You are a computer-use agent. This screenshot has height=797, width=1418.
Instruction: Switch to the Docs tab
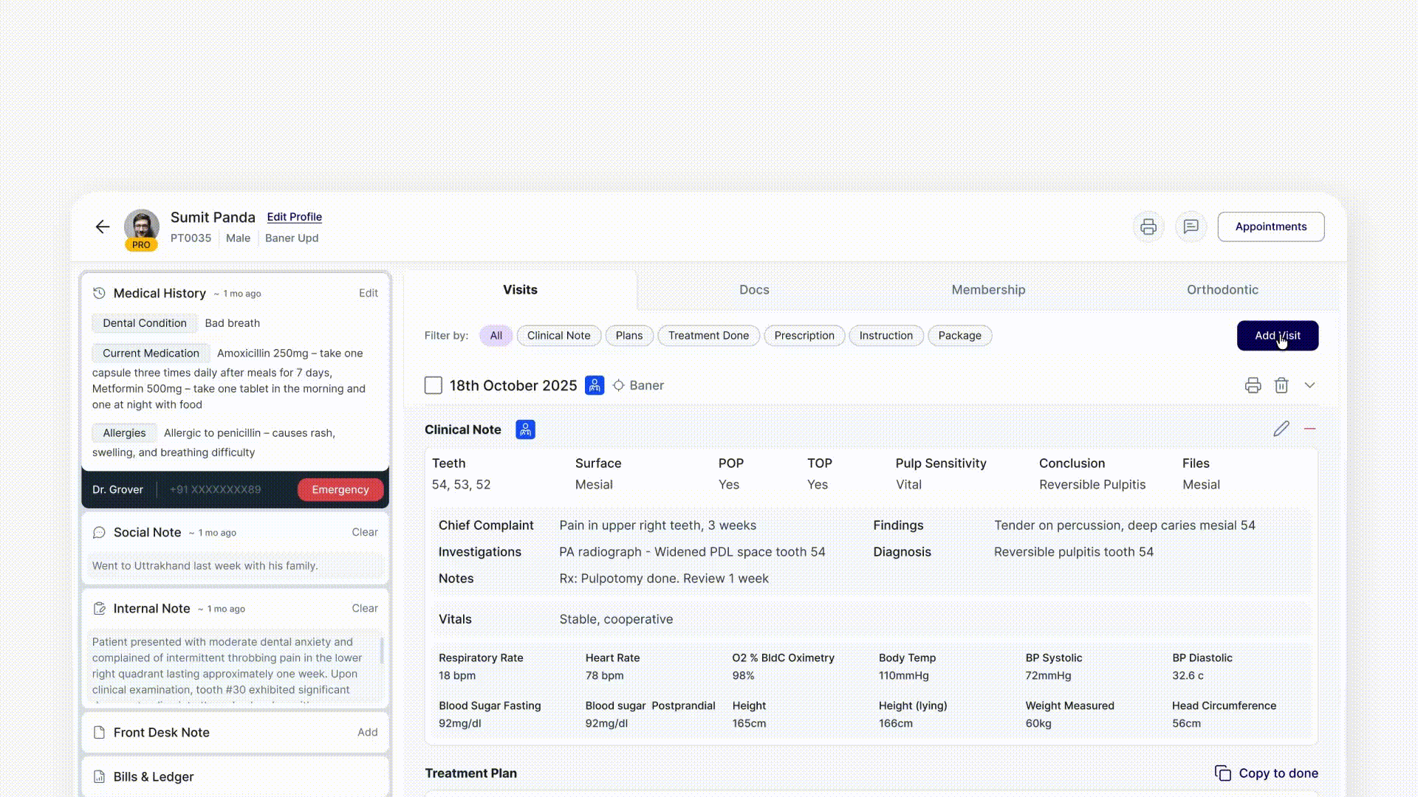coord(754,289)
